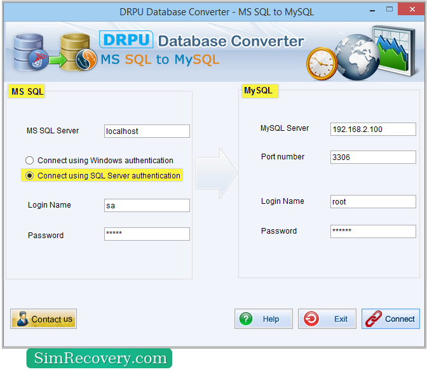Click the green arrow between database icons

(58, 60)
